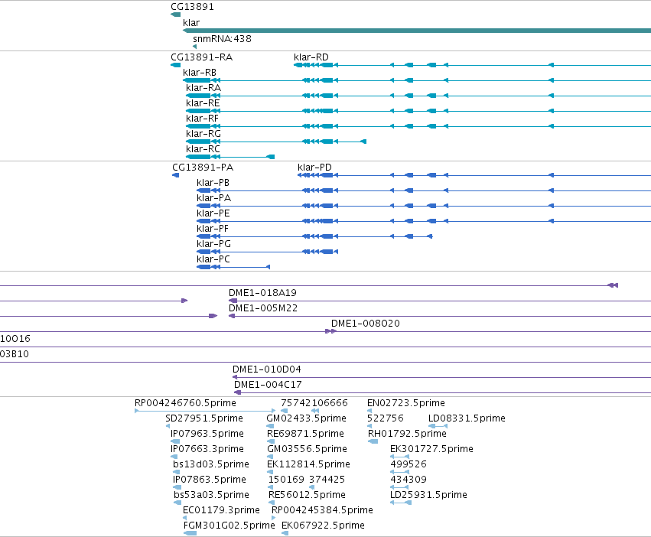Click the RP004246760.5prime EST label
This screenshot has height=537, width=651.
tap(185, 404)
